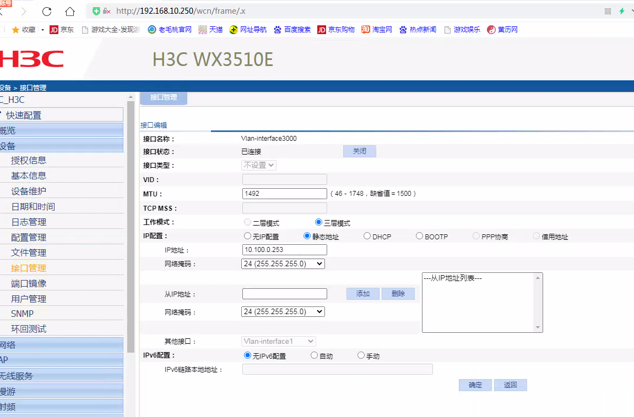
Task: Open 基本信息 in the sidebar
Action: pos(29,175)
